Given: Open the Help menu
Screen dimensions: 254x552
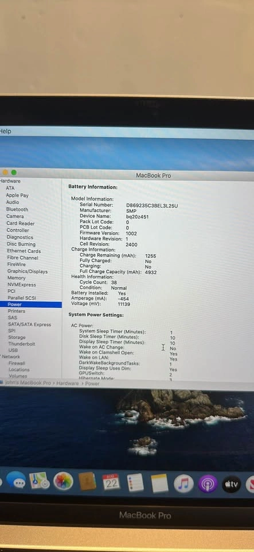Looking at the screenshot, I should pos(5,131).
